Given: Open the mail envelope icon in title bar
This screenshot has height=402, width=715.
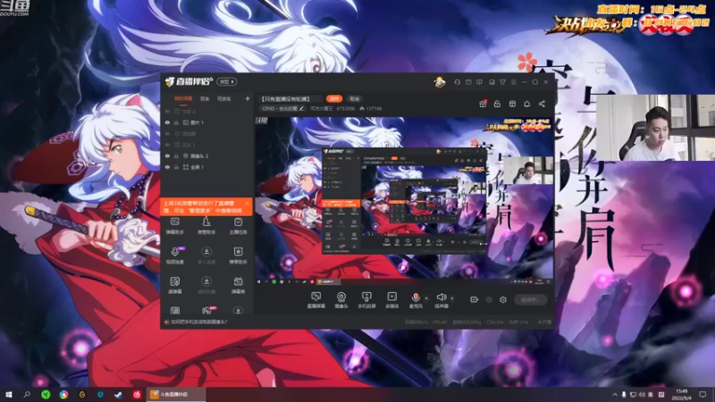Looking at the screenshot, I should point(468,82).
